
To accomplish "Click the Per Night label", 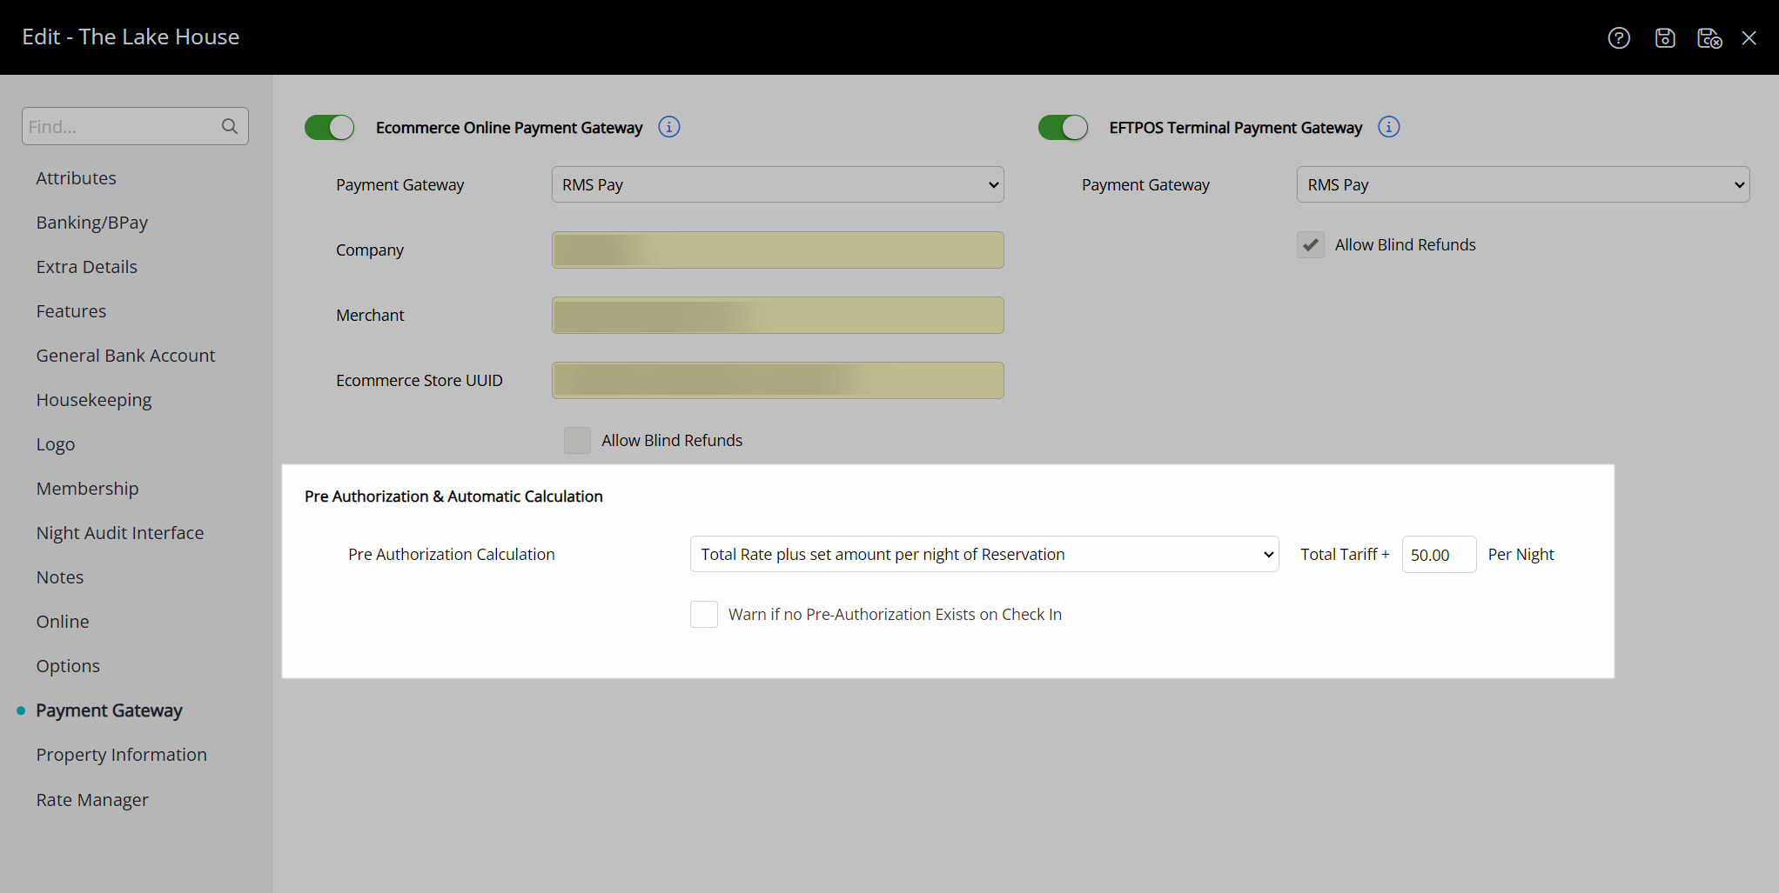I will click(1521, 554).
